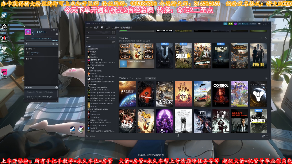Open Control game cover in grid
This screenshot has width=292, height=164.
[221, 94]
